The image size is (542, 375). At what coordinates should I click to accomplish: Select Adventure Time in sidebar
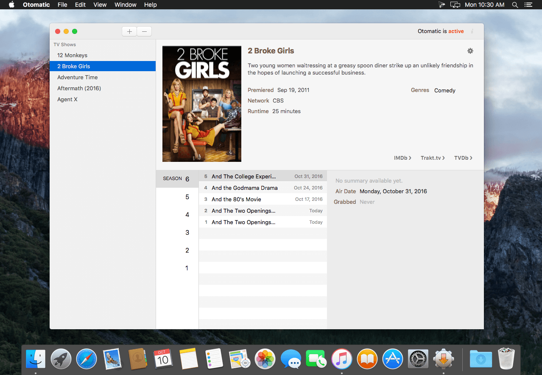(103, 77)
